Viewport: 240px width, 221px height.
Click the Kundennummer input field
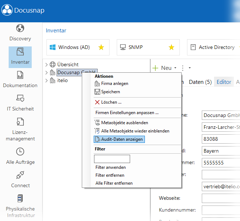coord(221,210)
